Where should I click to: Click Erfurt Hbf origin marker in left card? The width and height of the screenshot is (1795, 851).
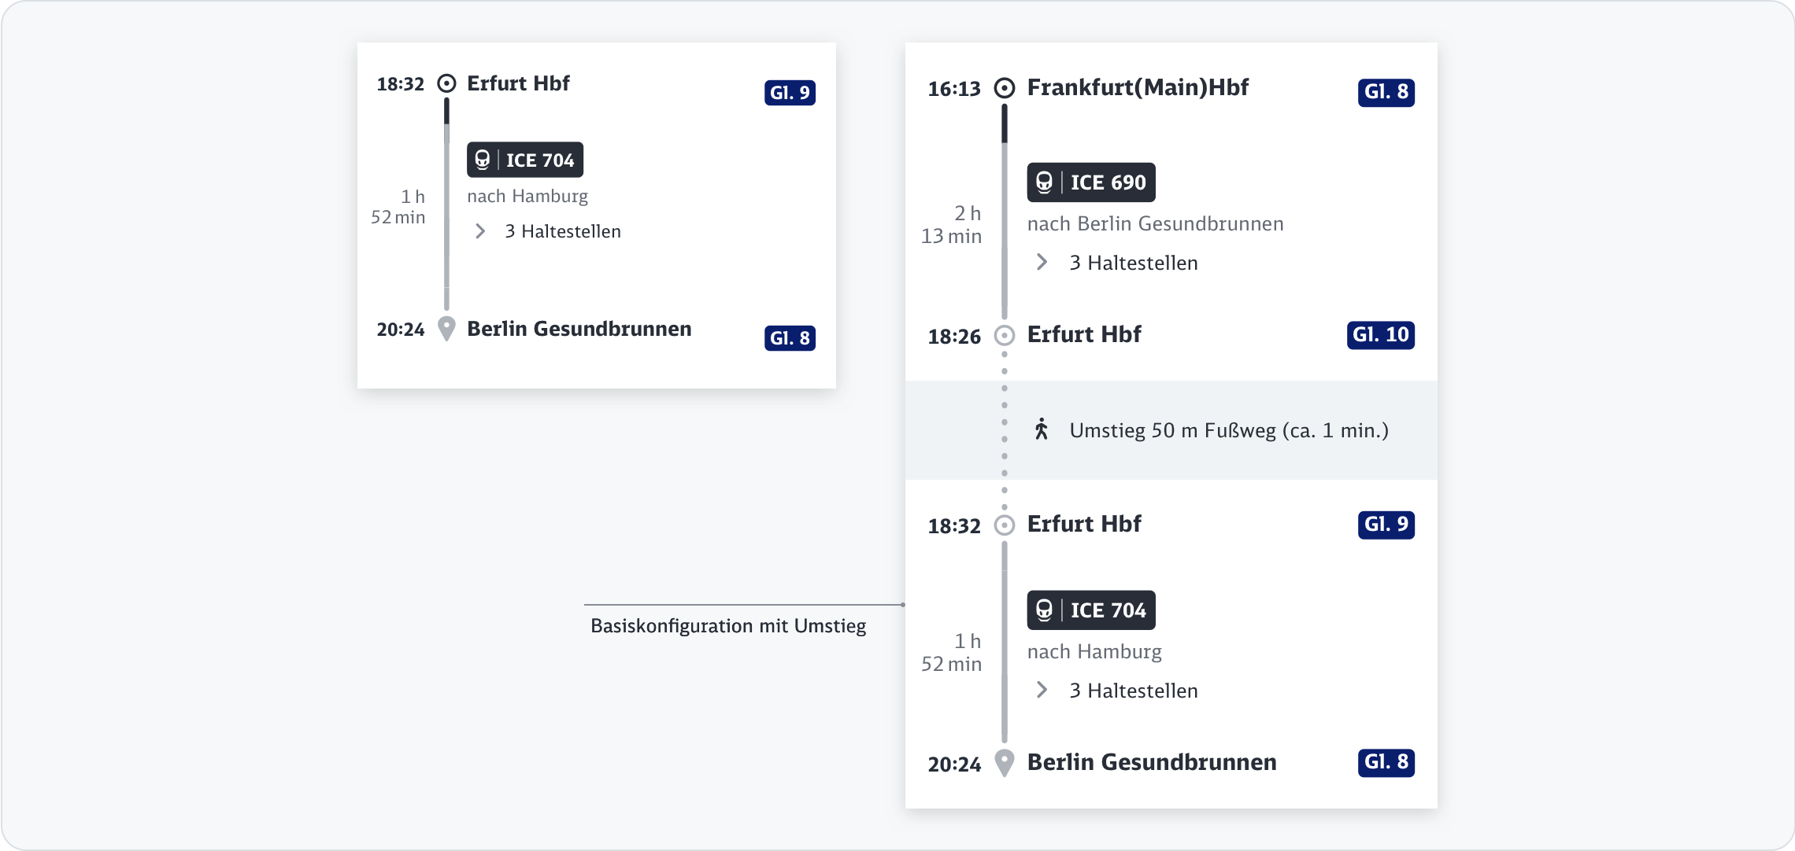pyautogui.click(x=446, y=83)
